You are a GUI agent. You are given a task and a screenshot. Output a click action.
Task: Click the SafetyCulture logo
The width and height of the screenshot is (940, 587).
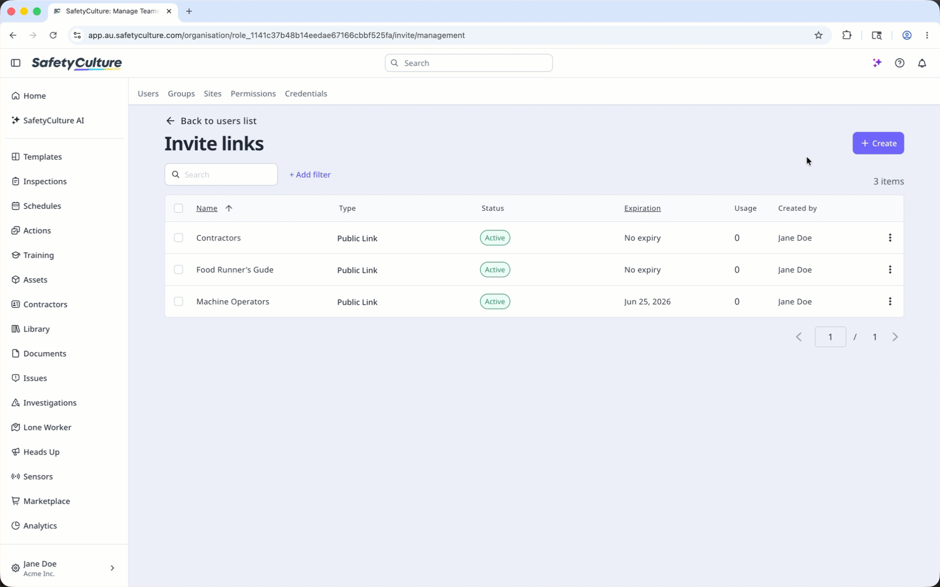(x=77, y=63)
